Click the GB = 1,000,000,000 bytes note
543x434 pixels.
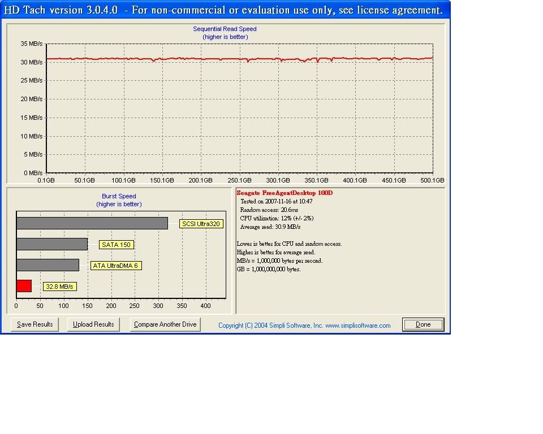coord(269,269)
